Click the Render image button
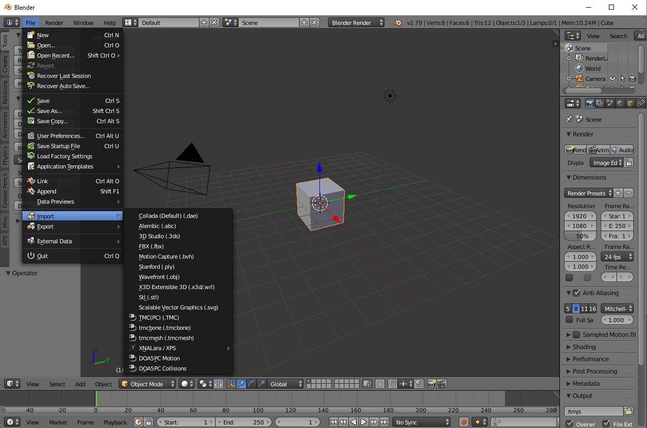 coord(576,150)
